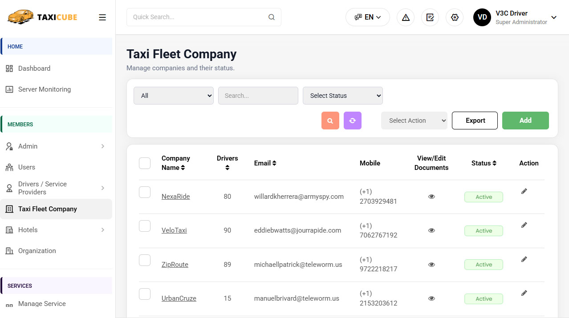569x318 pixels.
Task: Expand the V3C Driver profile chevron
Action: point(554,17)
